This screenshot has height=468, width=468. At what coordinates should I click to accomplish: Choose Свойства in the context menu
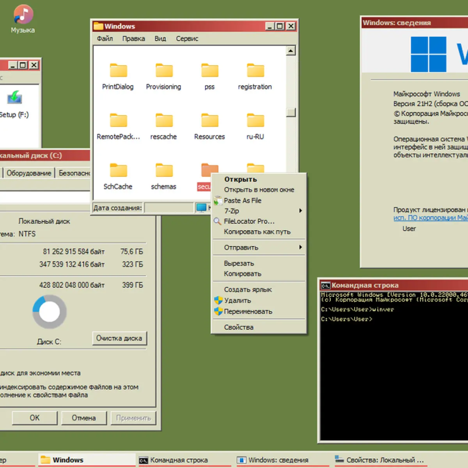(x=259, y=327)
